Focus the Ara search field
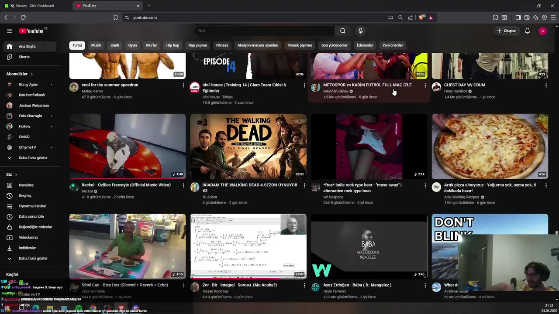The width and height of the screenshot is (559, 314). [x=265, y=31]
